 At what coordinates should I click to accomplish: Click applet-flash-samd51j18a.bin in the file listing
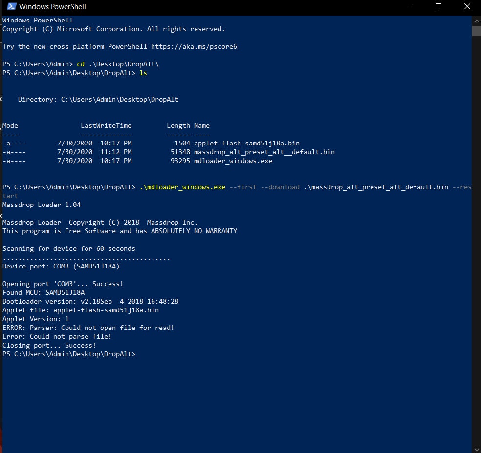tap(246, 144)
